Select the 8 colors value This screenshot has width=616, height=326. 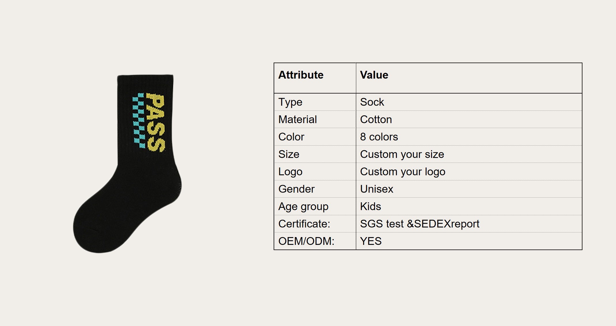[379, 137]
